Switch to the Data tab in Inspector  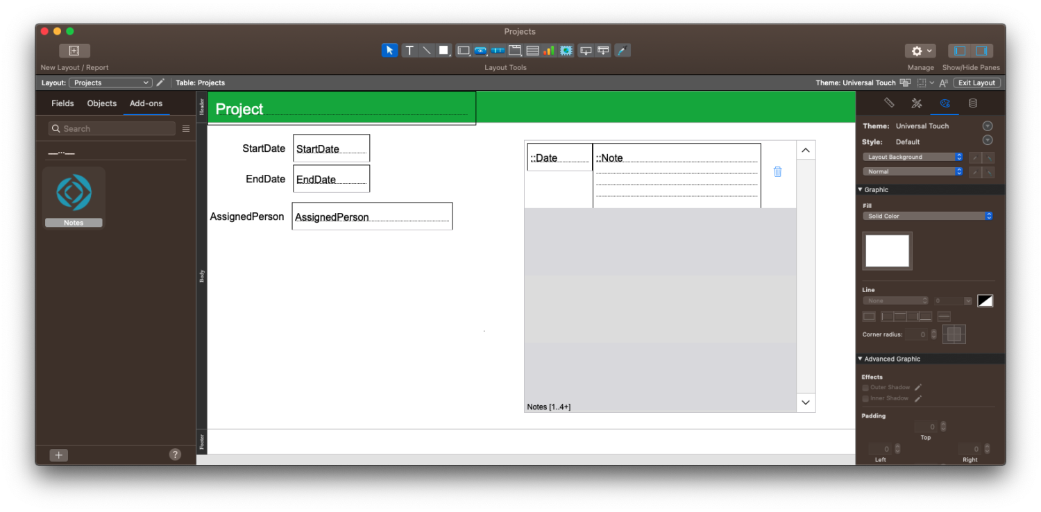click(972, 103)
